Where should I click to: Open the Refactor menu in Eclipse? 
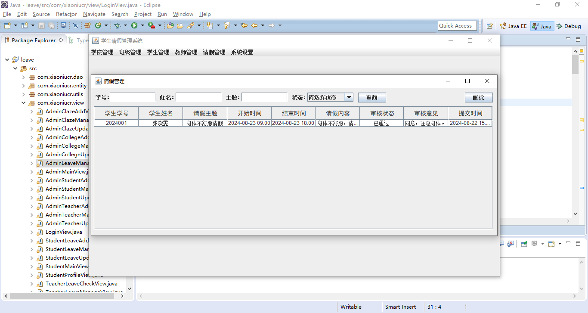66,14
